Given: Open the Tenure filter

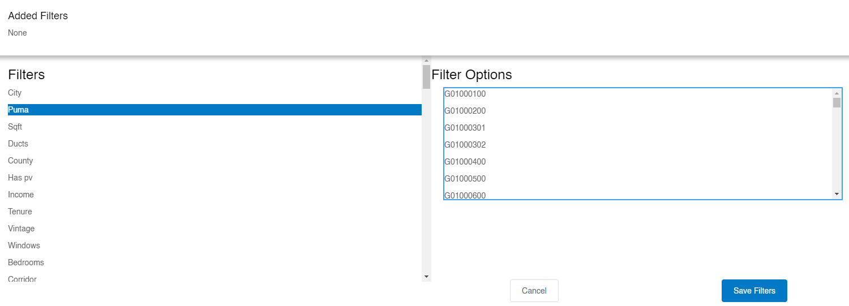Looking at the screenshot, I should tap(20, 212).
